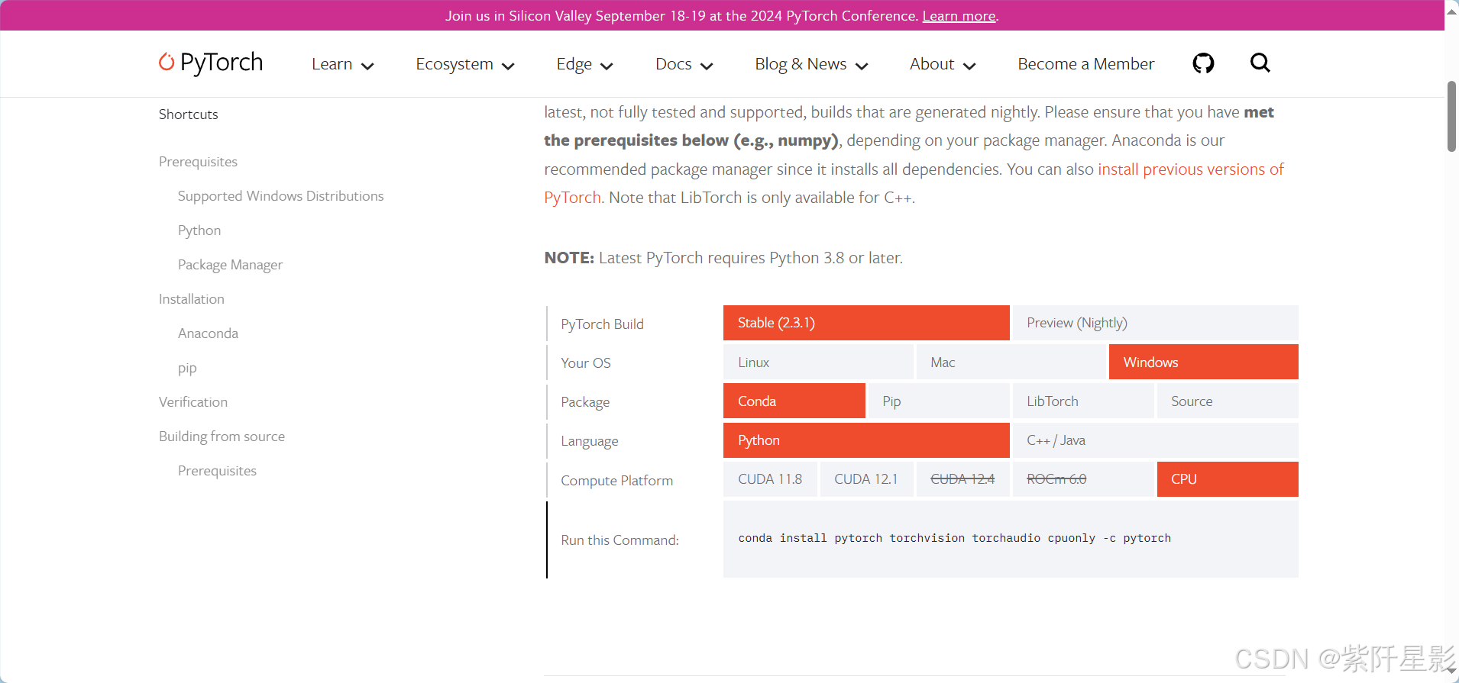1459x683 pixels.
Task: Select Stable (2.3.1) build
Action: (x=866, y=323)
